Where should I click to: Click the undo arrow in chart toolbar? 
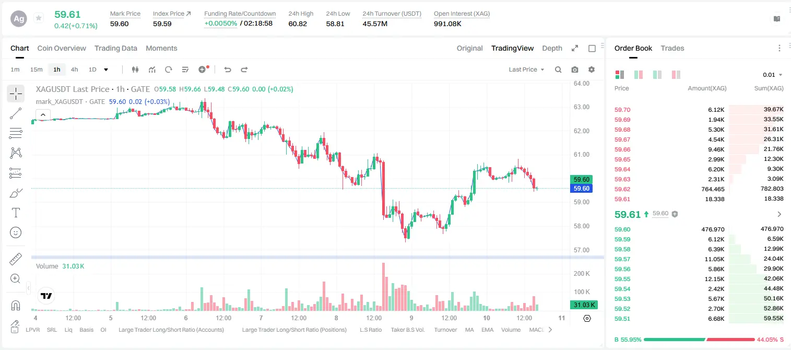point(228,69)
